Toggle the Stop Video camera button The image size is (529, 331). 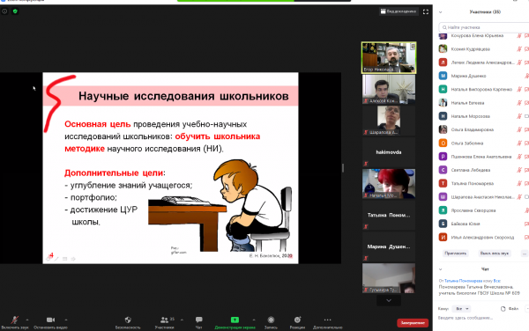(50, 320)
